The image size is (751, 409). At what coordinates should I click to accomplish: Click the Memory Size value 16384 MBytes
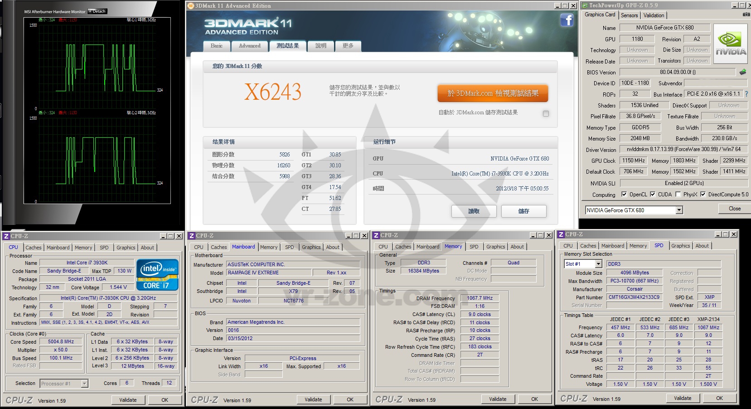pyautogui.click(x=423, y=271)
